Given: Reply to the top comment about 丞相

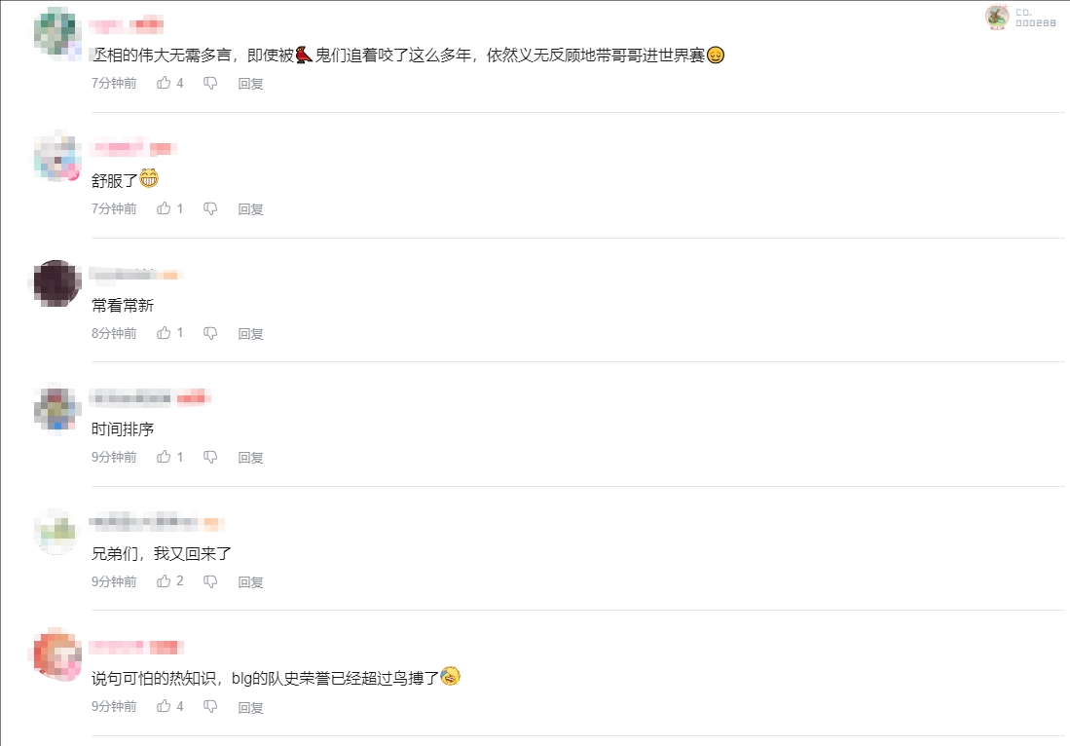Looking at the screenshot, I should click(250, 84).
